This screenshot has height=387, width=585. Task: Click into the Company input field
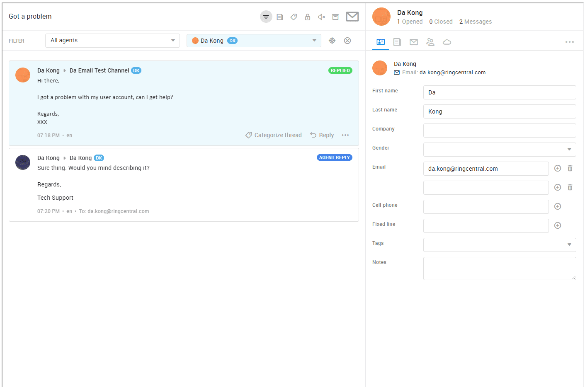(499, 131)
